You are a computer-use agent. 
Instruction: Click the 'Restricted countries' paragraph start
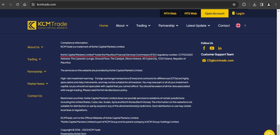point(72,98)
